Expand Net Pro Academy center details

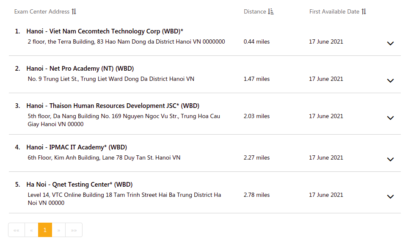(x=390, y=80)
